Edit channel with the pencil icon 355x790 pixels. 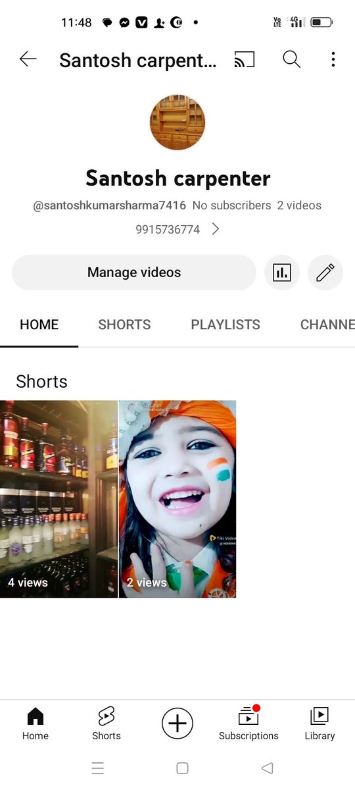pyautogui.click(x=325, y=273)
